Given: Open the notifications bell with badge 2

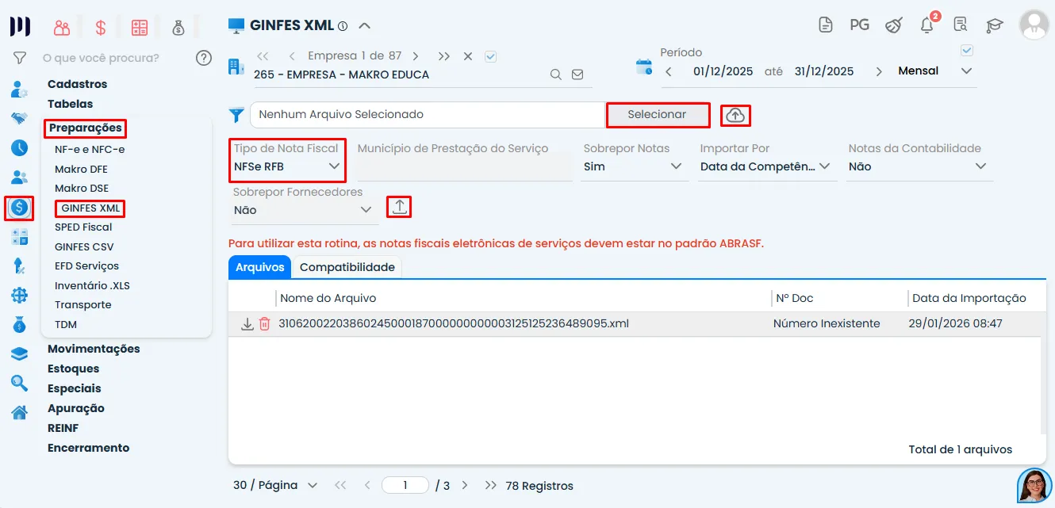Looking at the screenshot, I should (926, 25).
